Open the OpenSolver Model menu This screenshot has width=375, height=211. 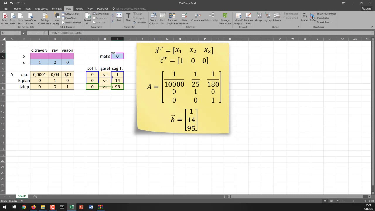305,18
